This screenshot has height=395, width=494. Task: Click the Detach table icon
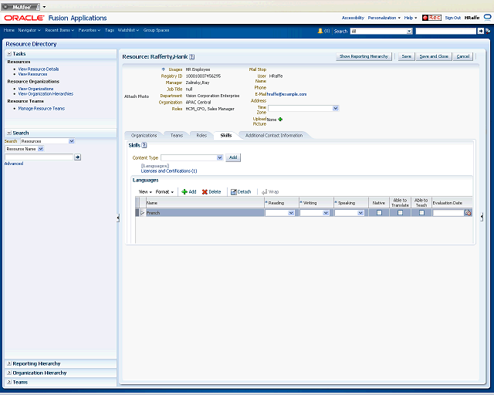(x=234, y=192)
